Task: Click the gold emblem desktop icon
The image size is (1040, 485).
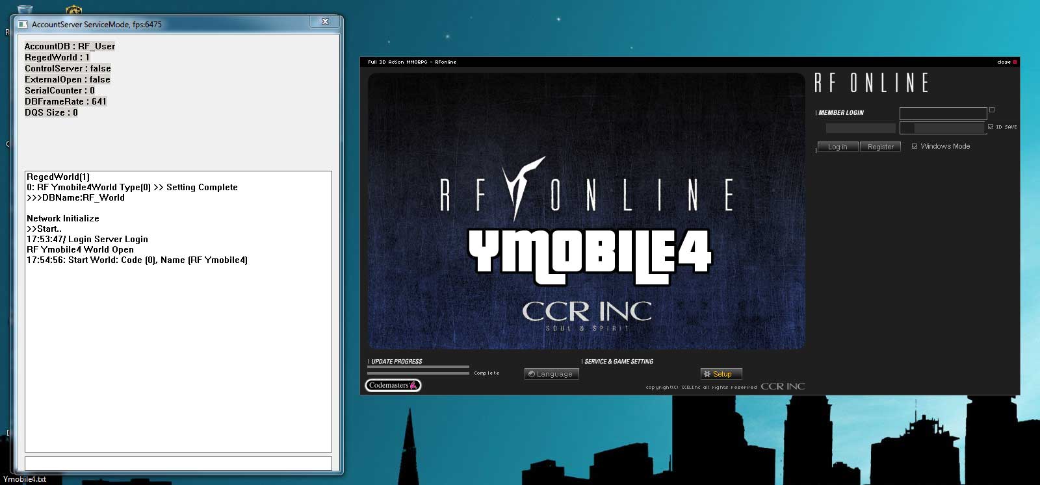Action: coord(74,10)
